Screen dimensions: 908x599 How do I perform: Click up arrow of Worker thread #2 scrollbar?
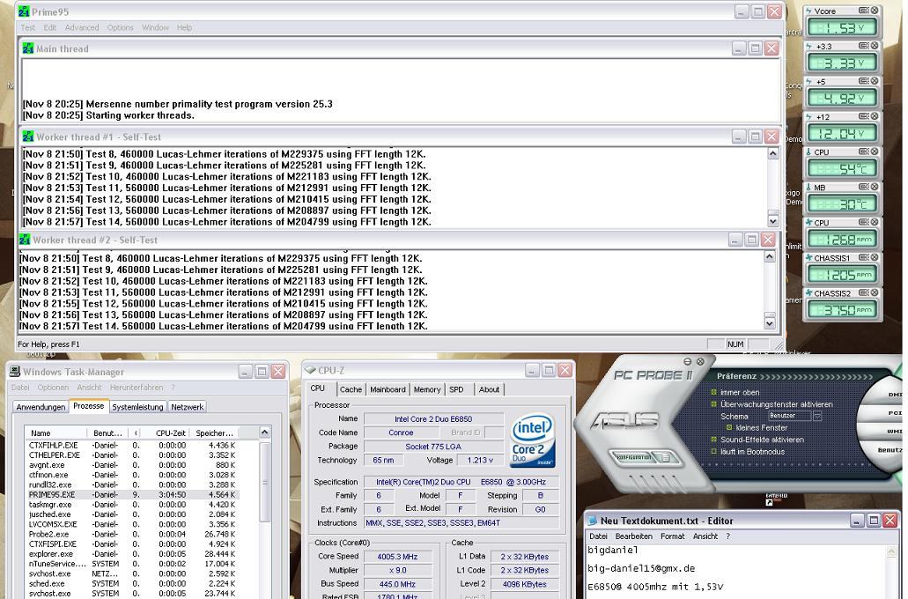[770, 256]
